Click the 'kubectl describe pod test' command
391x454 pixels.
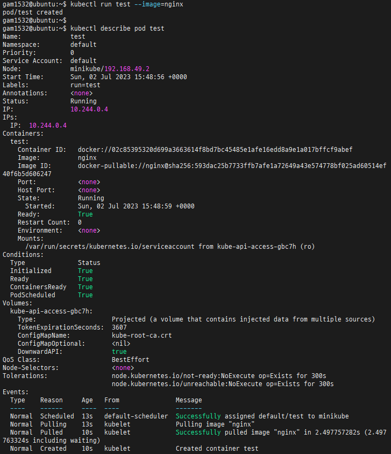coord(117,29)
